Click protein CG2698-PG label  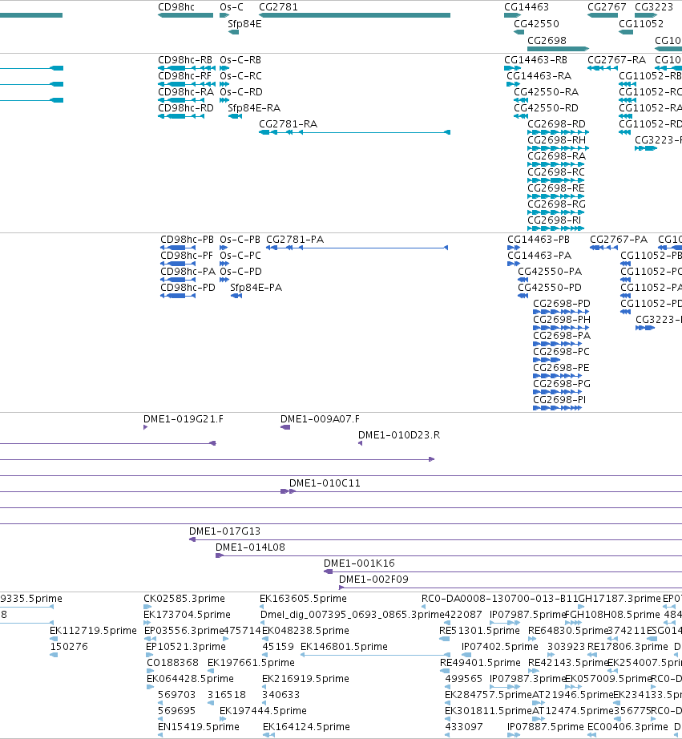[x=561, y=384]
